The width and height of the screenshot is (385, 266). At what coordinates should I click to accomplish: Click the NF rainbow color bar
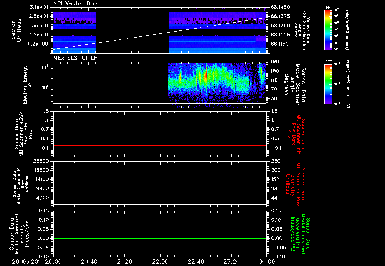[x=328, y=29]
